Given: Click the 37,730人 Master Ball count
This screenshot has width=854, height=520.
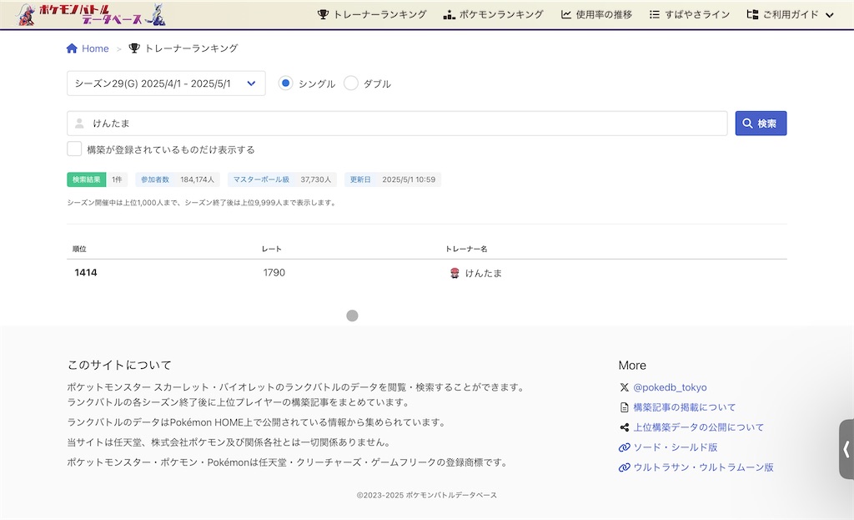Looking at the screenshot, I should pyautogui.click(x=316, y=180).
